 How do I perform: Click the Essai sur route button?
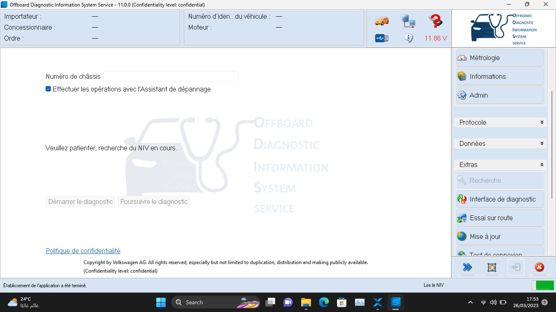tap(500, 218)
